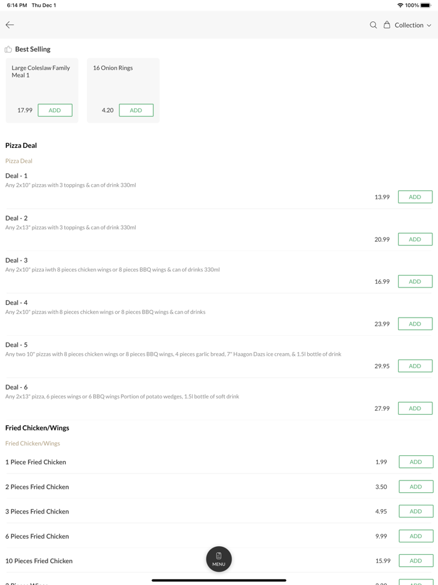Select the Pizza Deal subcategory link

pyautogui.click(x=19, y=161)
